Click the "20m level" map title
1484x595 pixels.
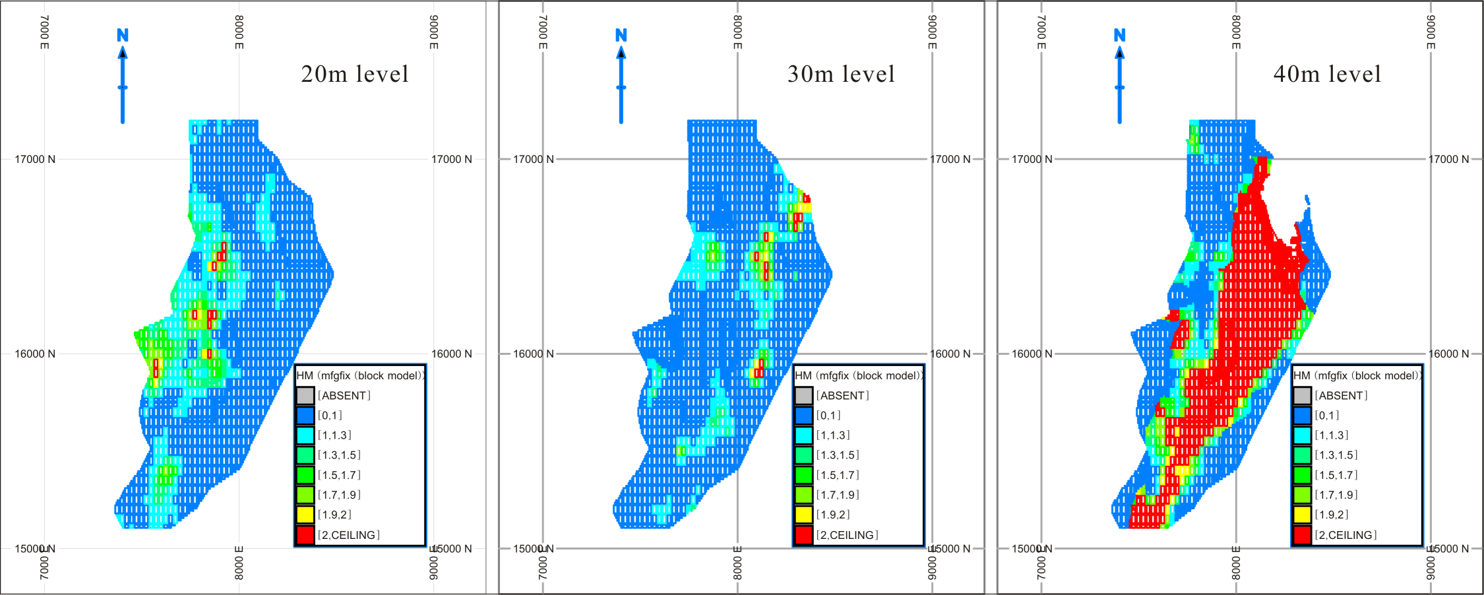355,74
